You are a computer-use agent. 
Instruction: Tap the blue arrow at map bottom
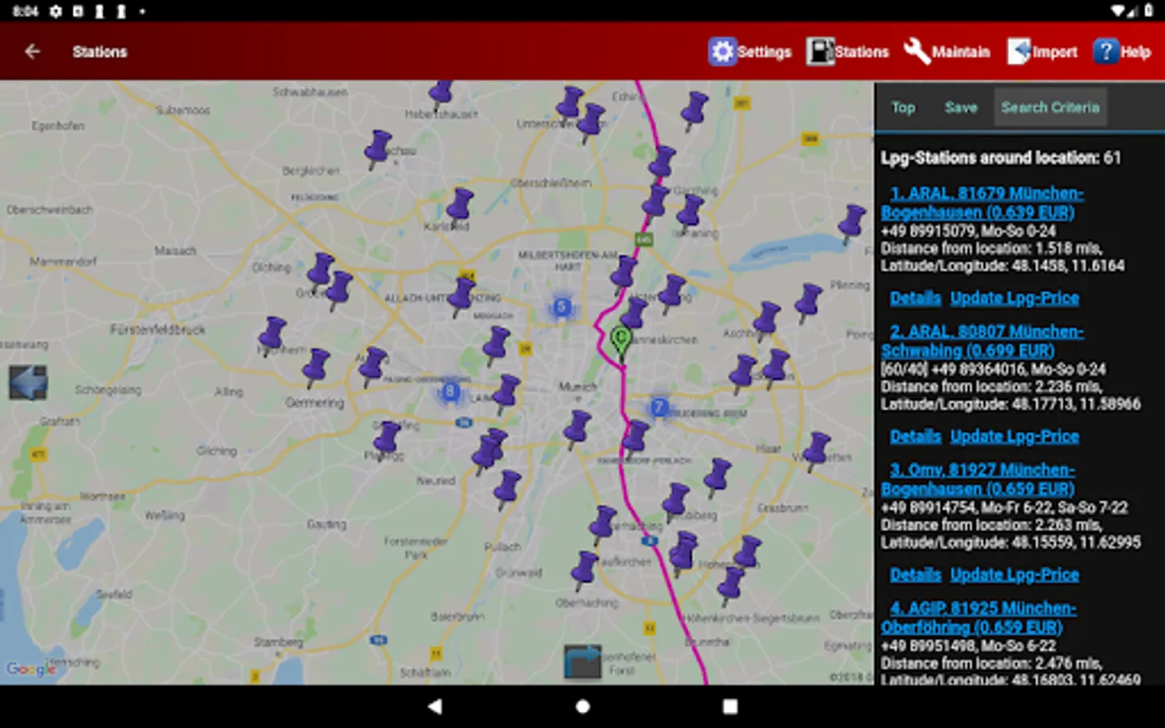[x=582, y=662]
